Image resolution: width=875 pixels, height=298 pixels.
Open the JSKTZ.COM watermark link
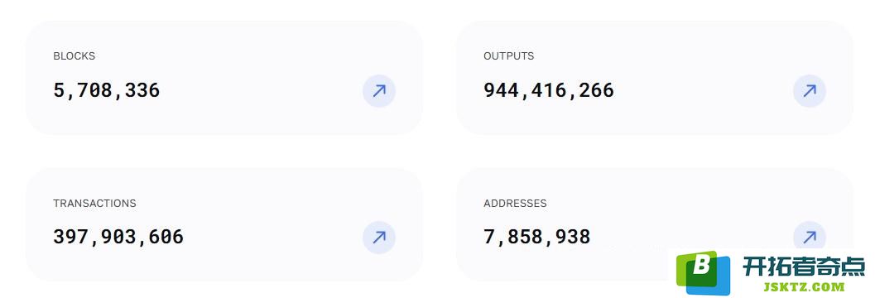click(x=804, y=287)
